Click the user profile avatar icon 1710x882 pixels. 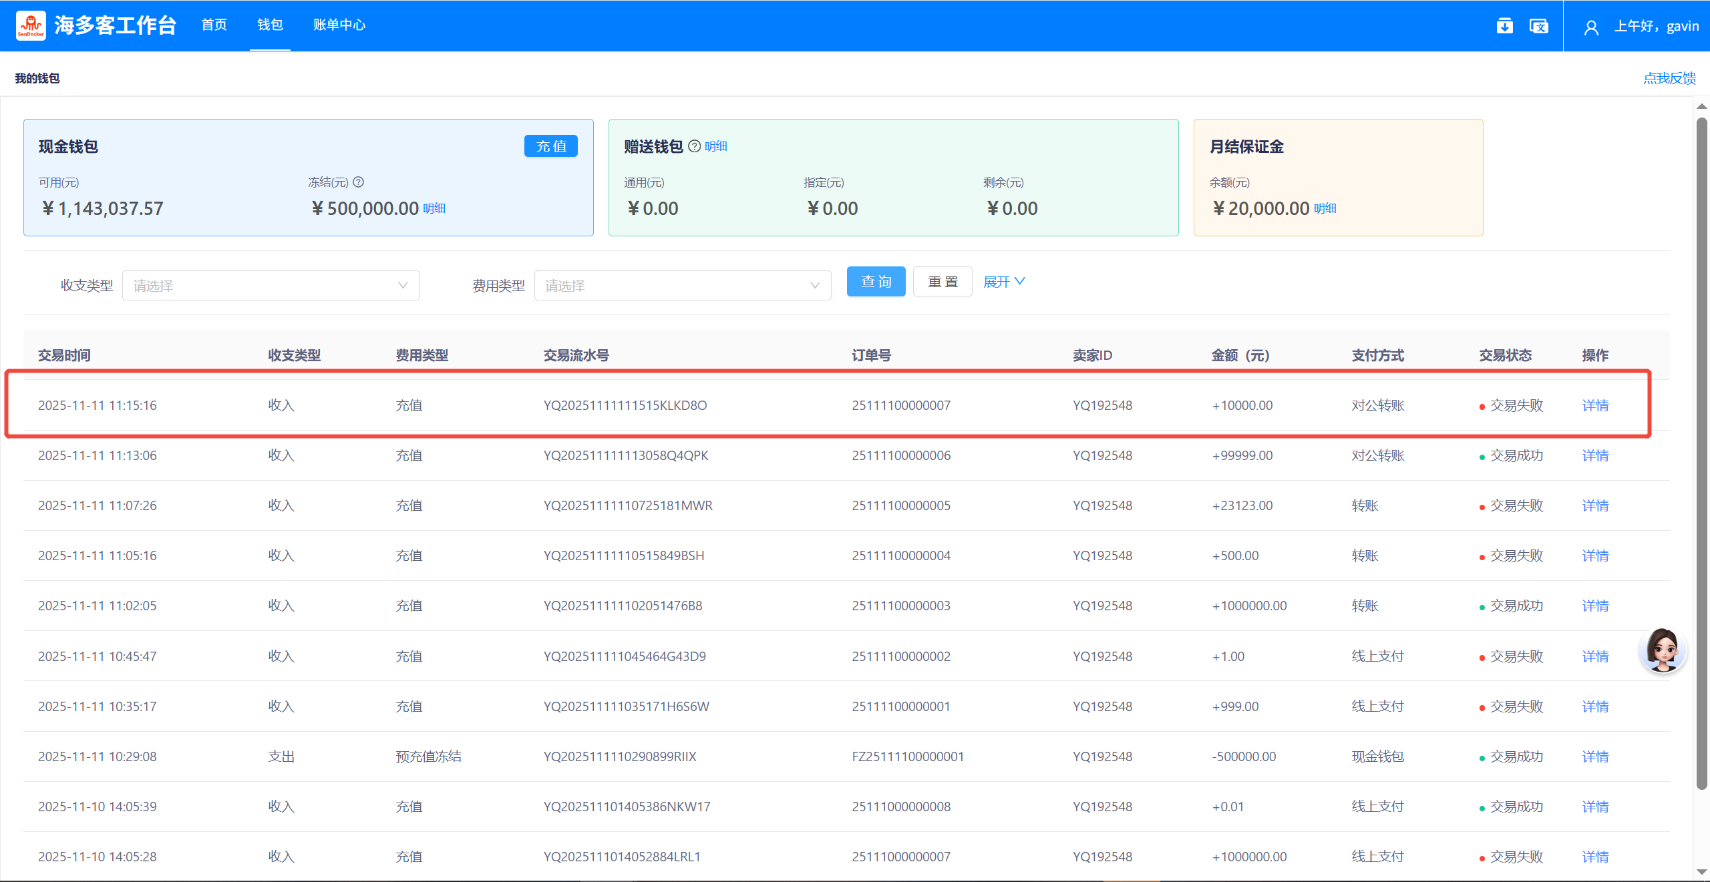tap(1591, 27)
